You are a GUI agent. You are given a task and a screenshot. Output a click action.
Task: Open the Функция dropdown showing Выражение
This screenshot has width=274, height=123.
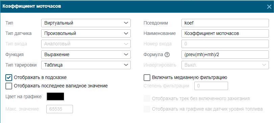pyautogui.click(x=86, y=54)
